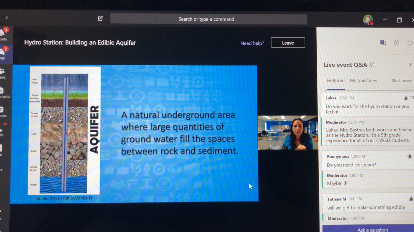The width and height of the screenshot is (414, 232).
Task: Click the Moderator reply about Mrs. Bystrak
Action: (x=370, y=135)
